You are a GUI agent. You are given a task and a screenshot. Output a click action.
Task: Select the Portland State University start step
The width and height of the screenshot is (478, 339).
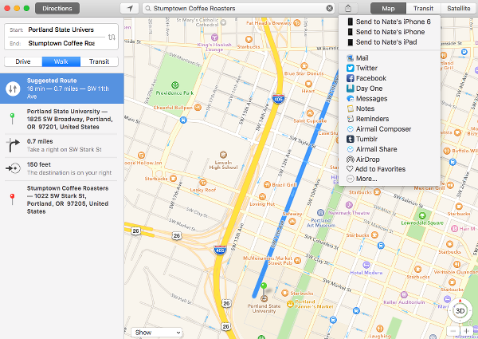point(62,119)
